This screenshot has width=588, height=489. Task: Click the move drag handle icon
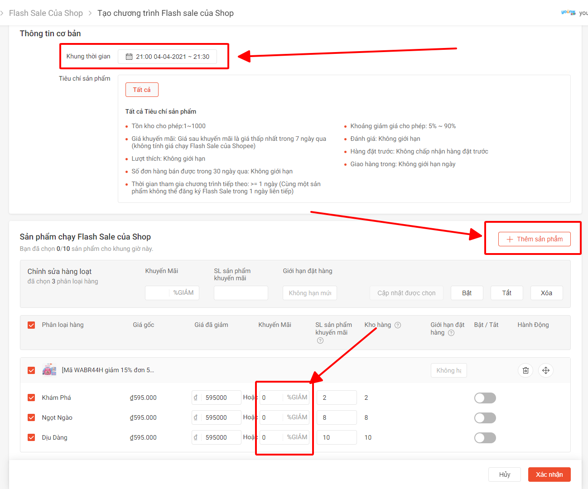point(546,370)
